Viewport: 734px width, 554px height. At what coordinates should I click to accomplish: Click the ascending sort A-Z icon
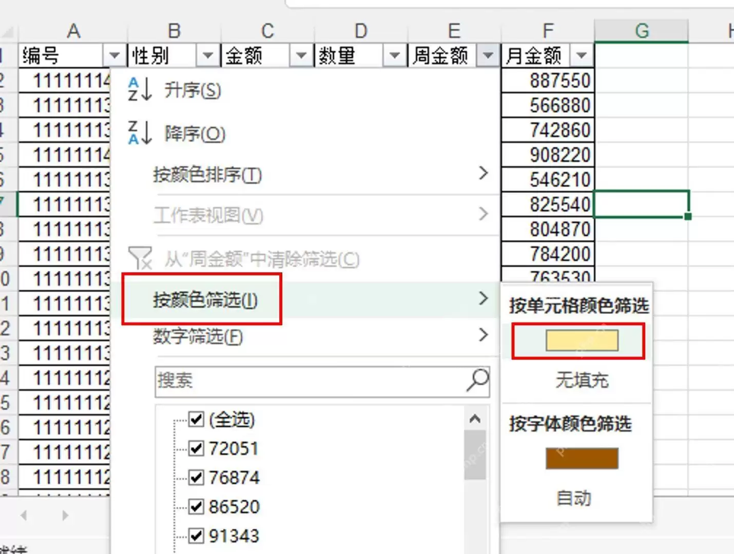point(140,89)
